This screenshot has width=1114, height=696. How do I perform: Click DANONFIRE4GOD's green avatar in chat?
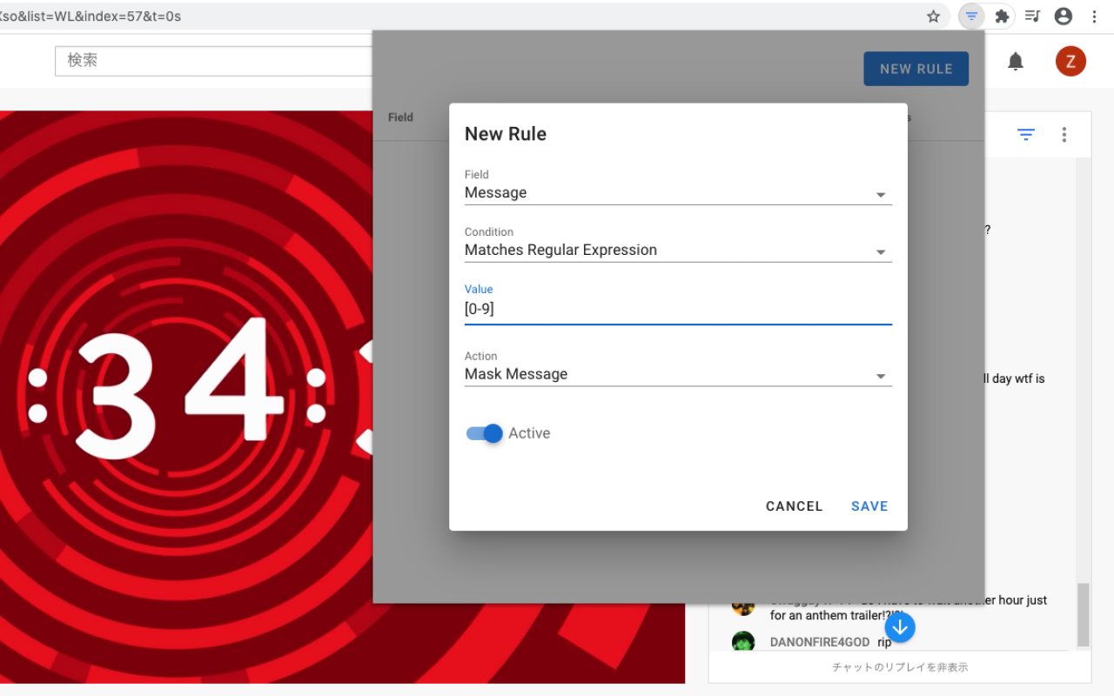tap(743, 642)
